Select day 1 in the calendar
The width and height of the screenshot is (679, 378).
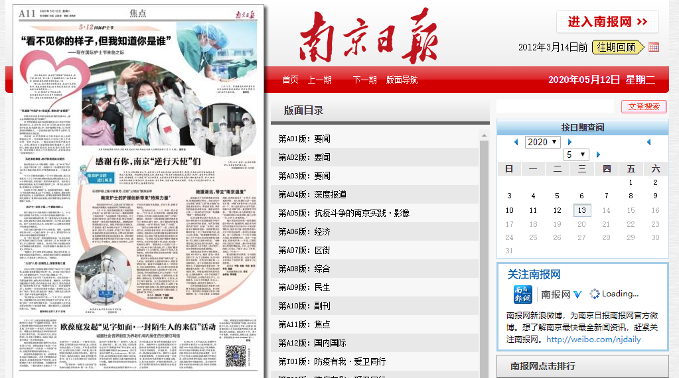(x=631, y=182)
